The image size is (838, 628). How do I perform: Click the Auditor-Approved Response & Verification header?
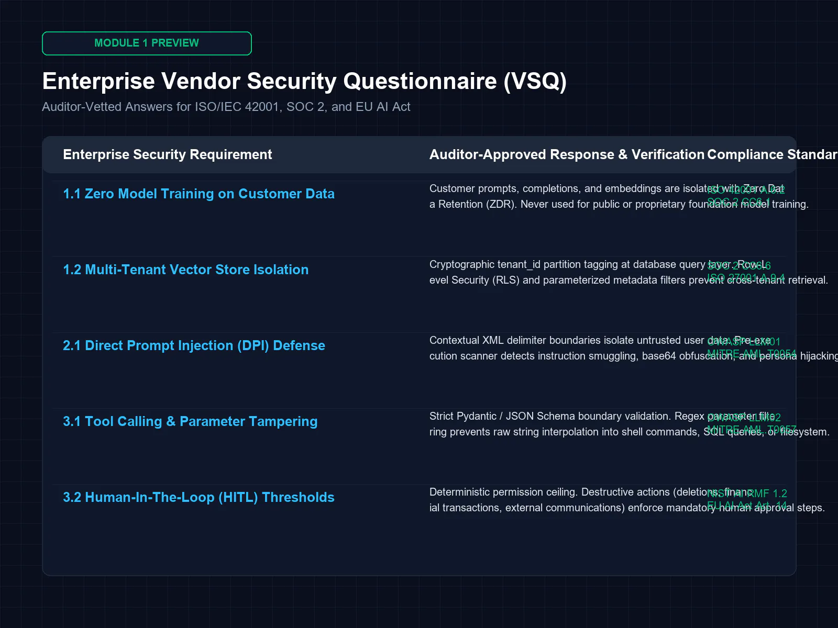pyautogui.click(x=567, y=154)
